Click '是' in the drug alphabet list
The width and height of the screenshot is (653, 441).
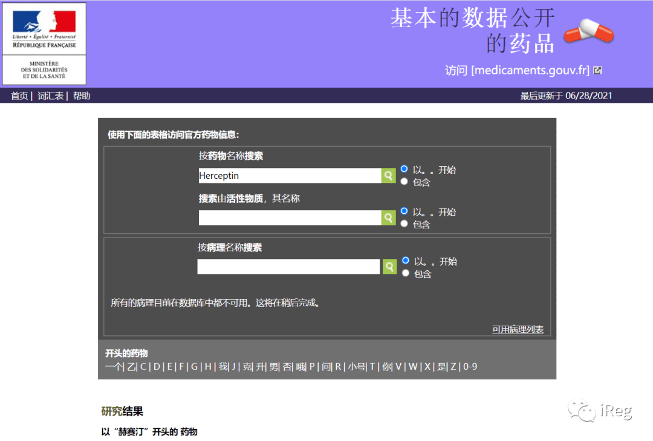pyautogui.click(x=442, y=367)
